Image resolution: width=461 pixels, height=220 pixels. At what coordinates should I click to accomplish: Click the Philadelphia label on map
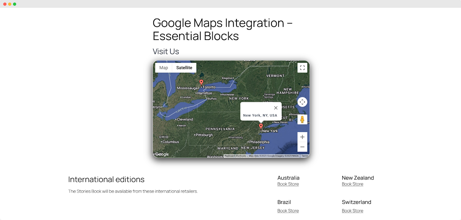point(259,142)
